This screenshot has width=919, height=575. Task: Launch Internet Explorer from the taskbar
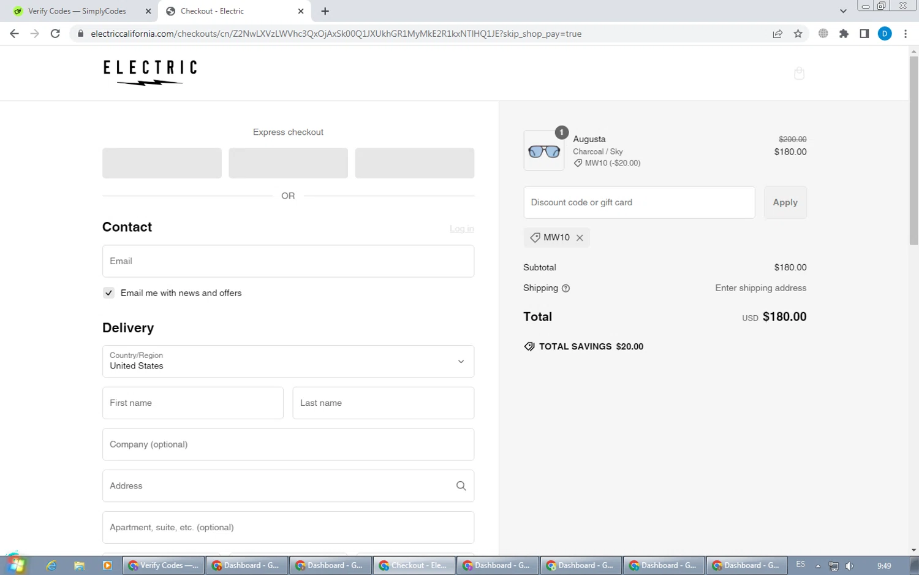click(51, 566)
